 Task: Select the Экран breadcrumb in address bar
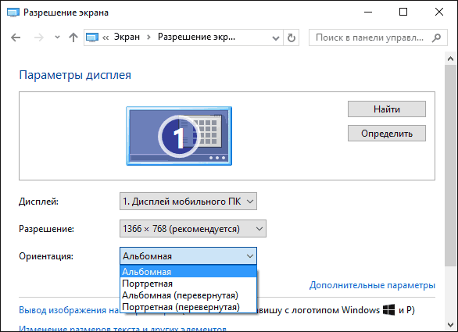click(x=127, y=37)
